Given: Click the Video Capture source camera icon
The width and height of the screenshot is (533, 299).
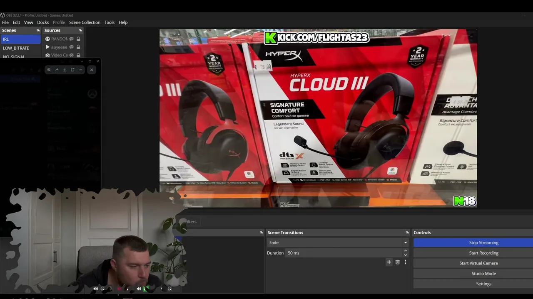Looking at the screenshot, I should click(47, 55).
